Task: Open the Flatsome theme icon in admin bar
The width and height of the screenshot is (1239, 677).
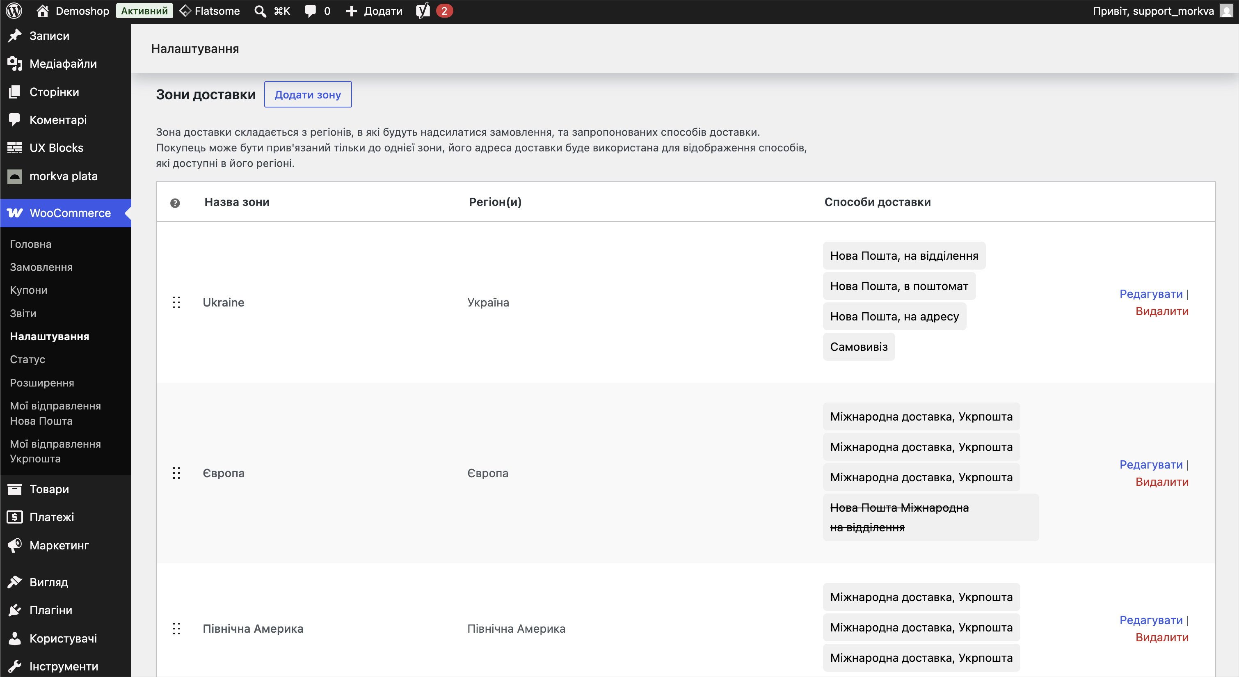Action: 185,11
